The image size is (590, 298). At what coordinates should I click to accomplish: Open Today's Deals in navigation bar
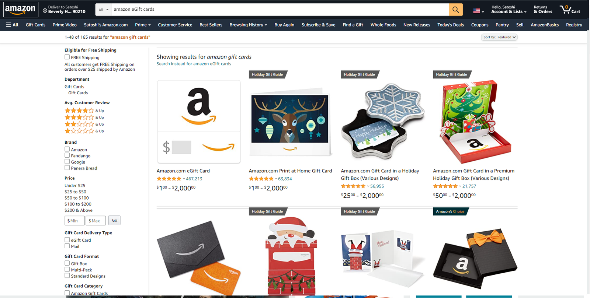point(451,25)
